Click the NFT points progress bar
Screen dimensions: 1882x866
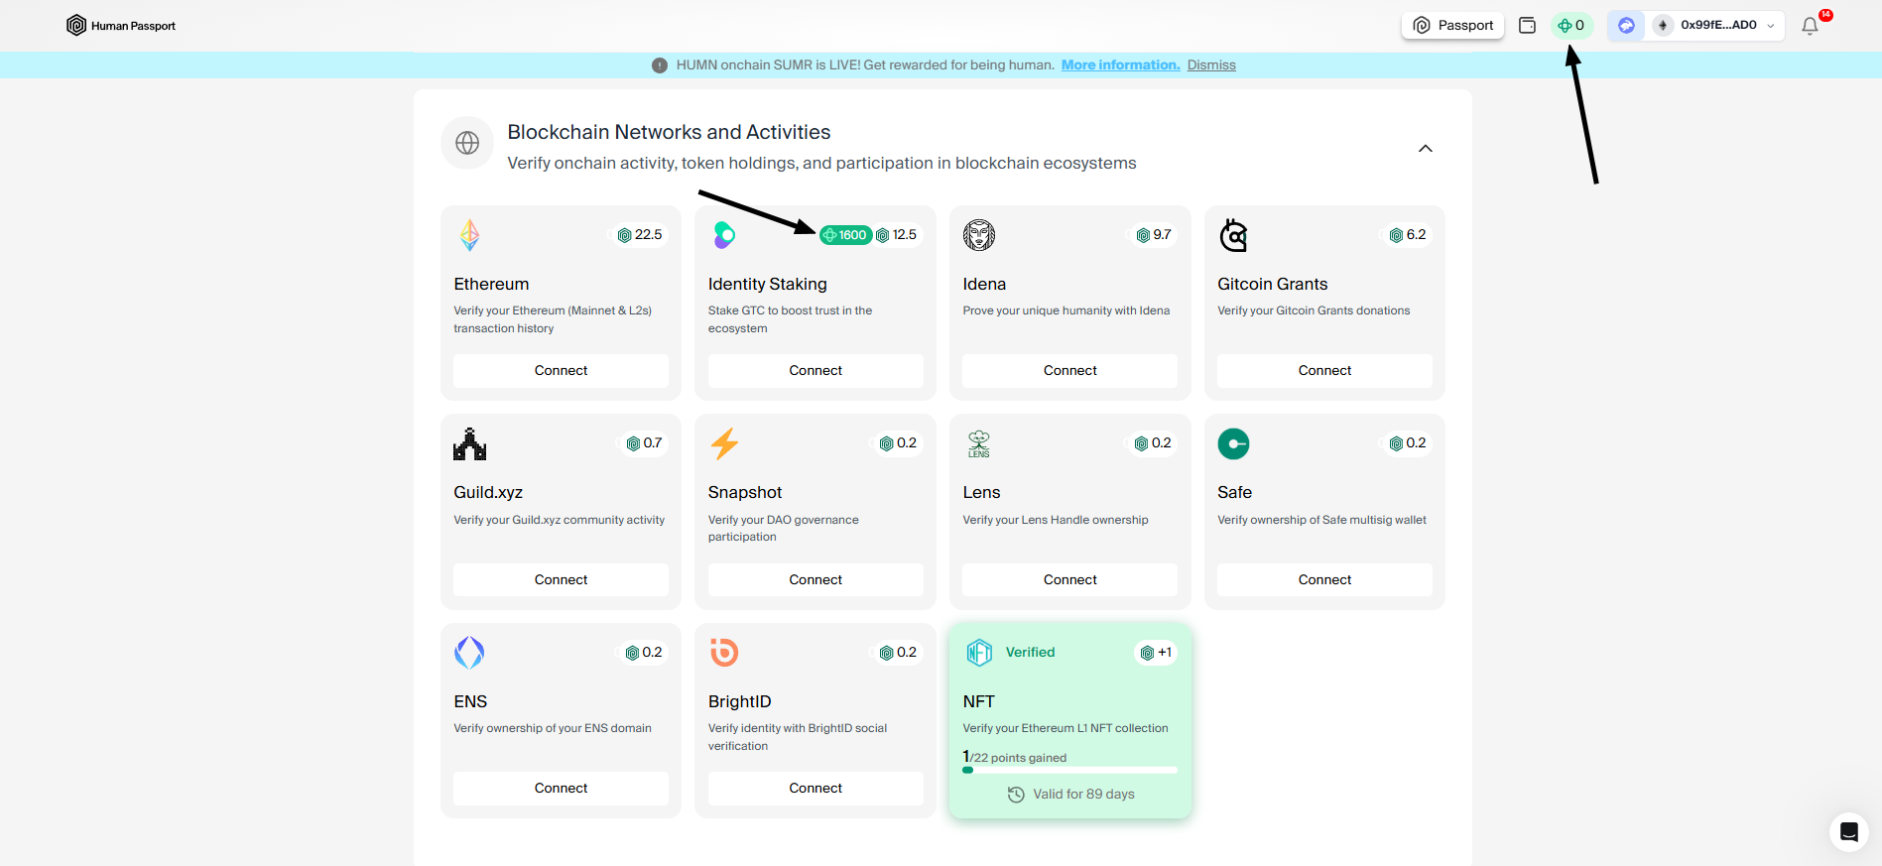[1069, 770]
